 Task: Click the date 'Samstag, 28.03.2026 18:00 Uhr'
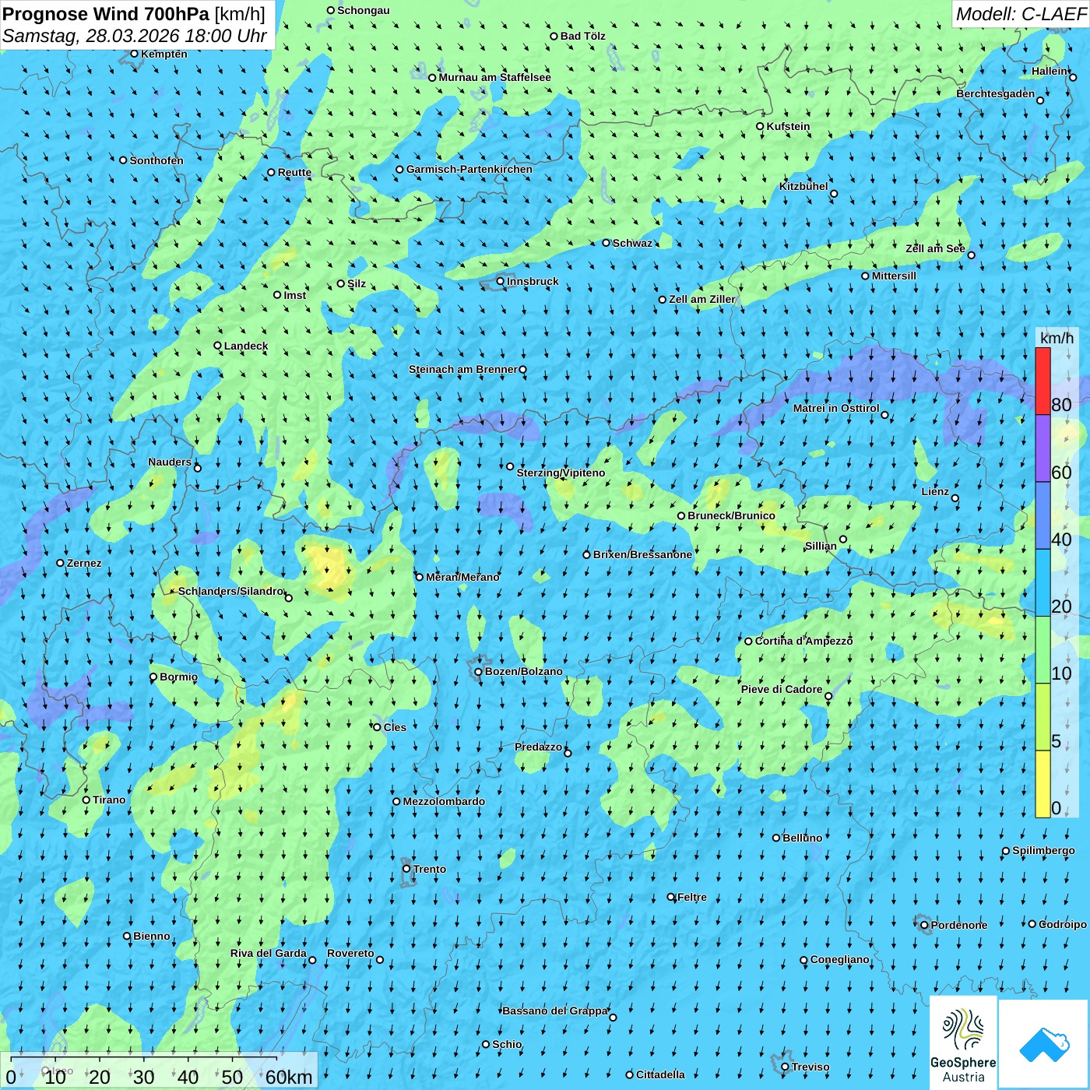135,36
